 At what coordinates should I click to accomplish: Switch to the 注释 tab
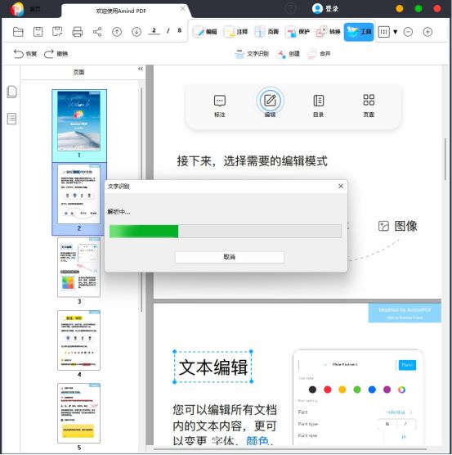click(x=236, y=32)
